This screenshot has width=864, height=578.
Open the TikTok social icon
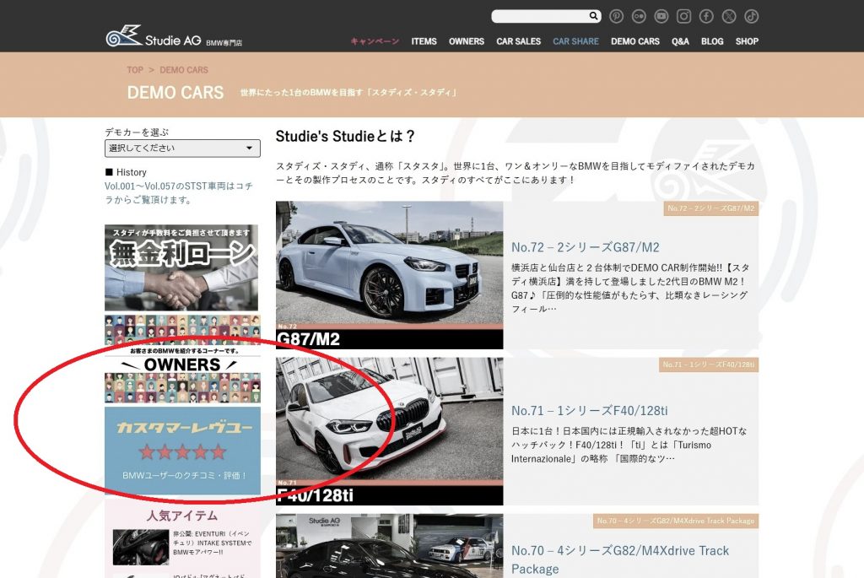[x=751, y=16]
